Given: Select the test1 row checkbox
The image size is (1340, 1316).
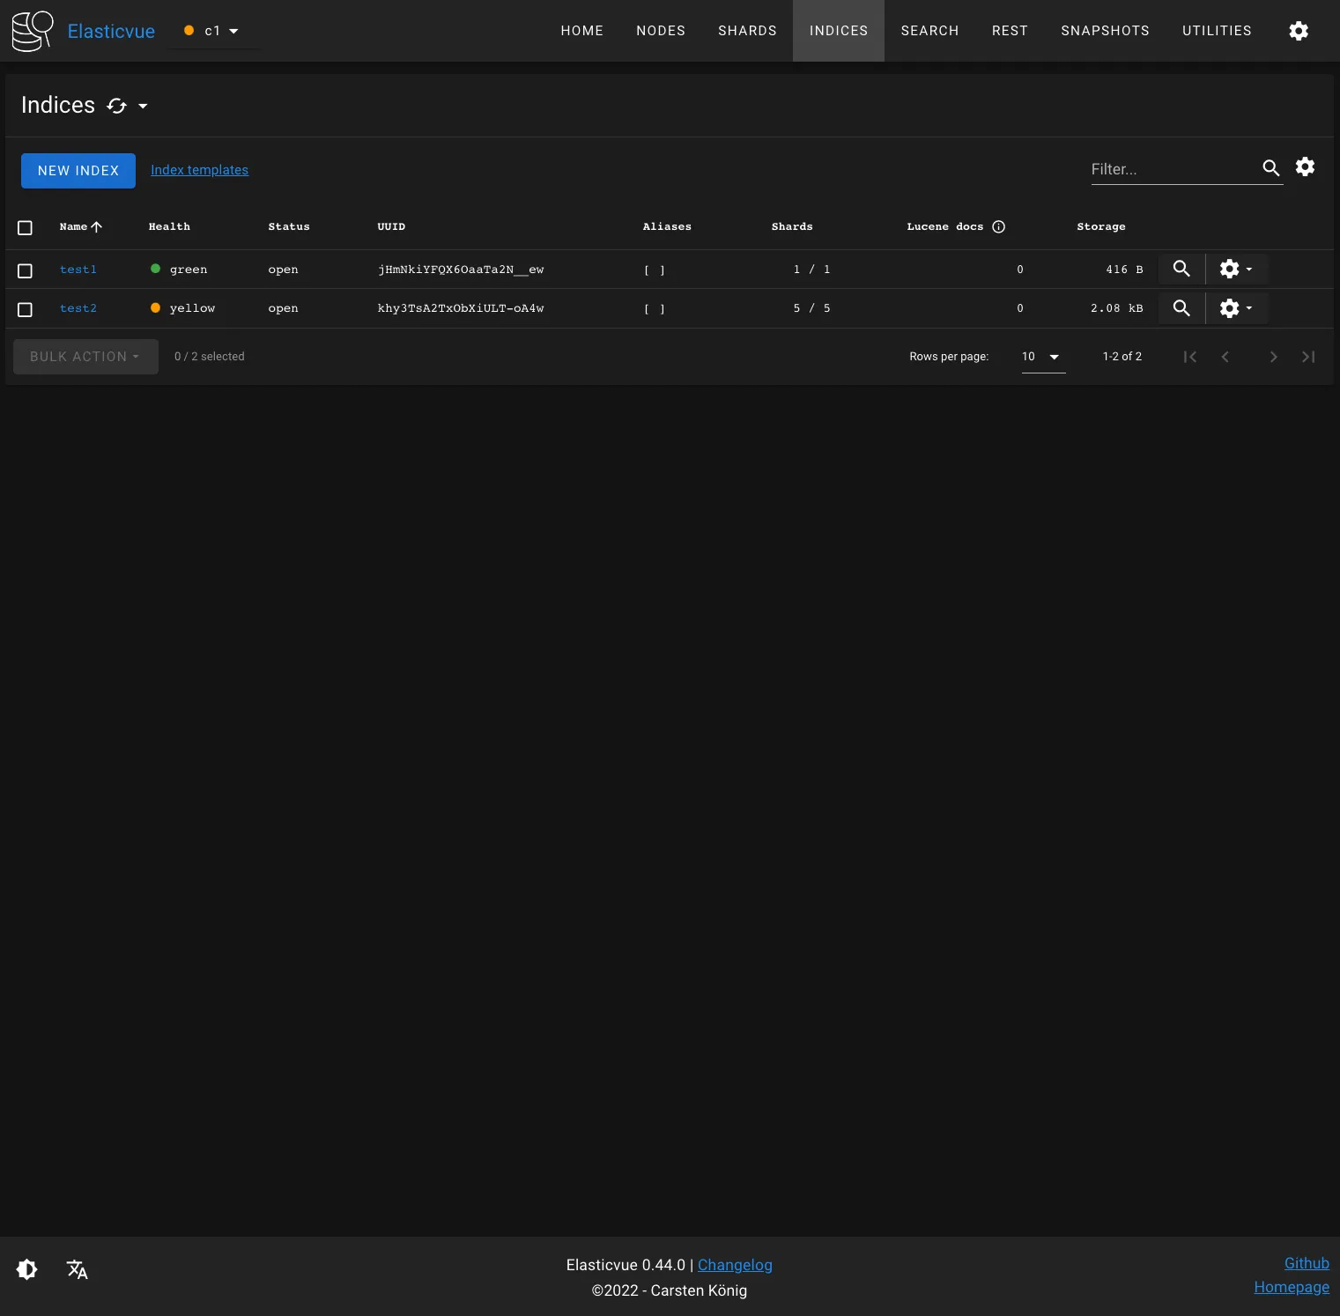Looking at the screenshot, I should click(x=25, y=270).
